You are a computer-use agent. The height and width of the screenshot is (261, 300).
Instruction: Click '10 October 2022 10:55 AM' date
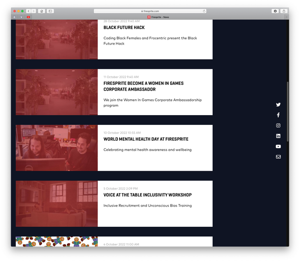click(x=122, y=133)
